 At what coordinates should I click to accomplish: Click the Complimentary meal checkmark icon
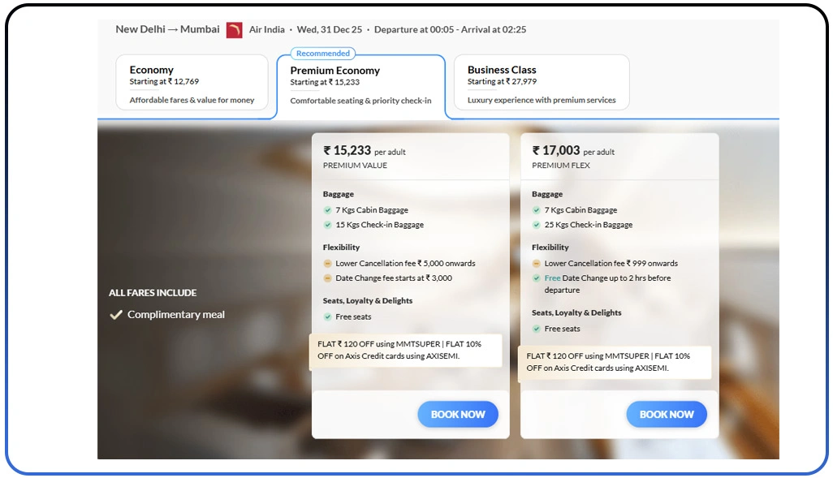(116, 315)
